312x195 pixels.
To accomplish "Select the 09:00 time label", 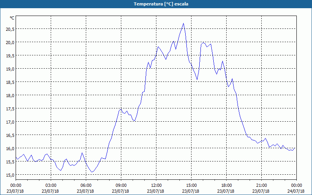I will coord(121,186).
